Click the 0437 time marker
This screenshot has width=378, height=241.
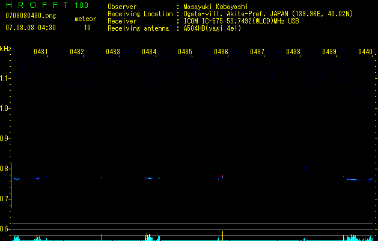click(x=257, y=51)
